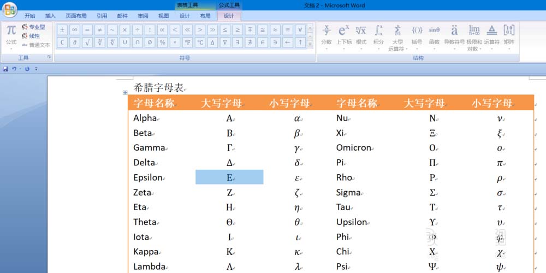Insert the nabla ∇ symbol
Viewport: 546px width, 273px height.
(225, 43)
